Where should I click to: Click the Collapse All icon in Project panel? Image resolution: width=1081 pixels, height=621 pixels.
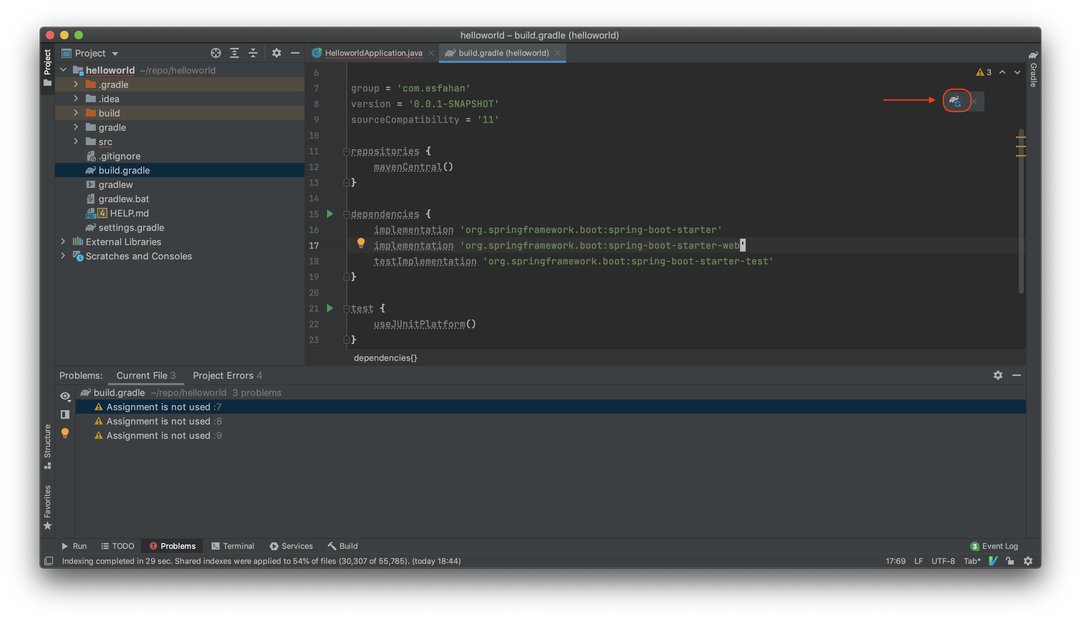(x=253, y=53)
